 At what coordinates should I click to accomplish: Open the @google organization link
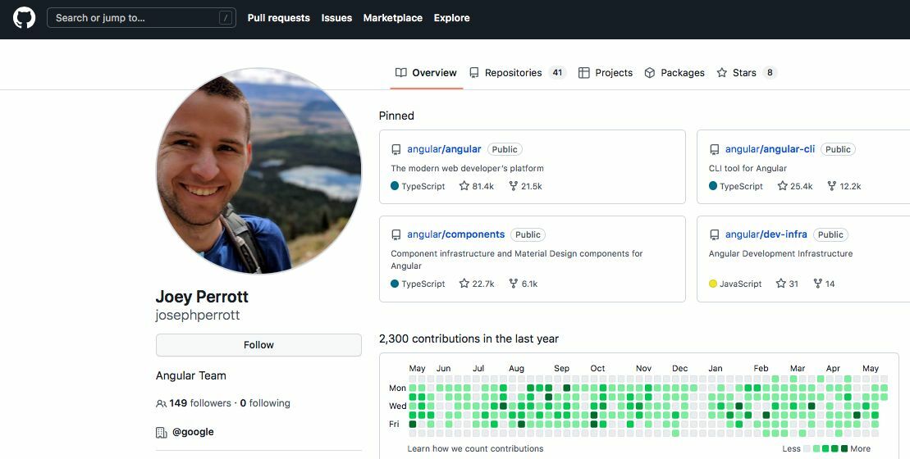[194, 432]
